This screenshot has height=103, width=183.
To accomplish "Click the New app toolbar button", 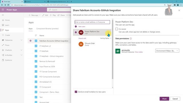I will click(x=33, y=15).
